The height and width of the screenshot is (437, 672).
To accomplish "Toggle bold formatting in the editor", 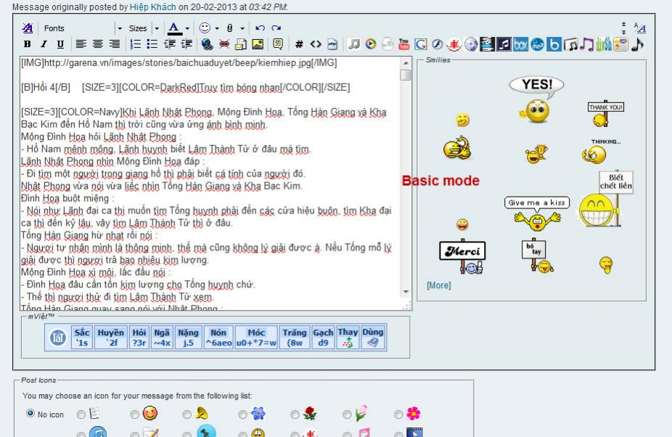I will [27, 44].
